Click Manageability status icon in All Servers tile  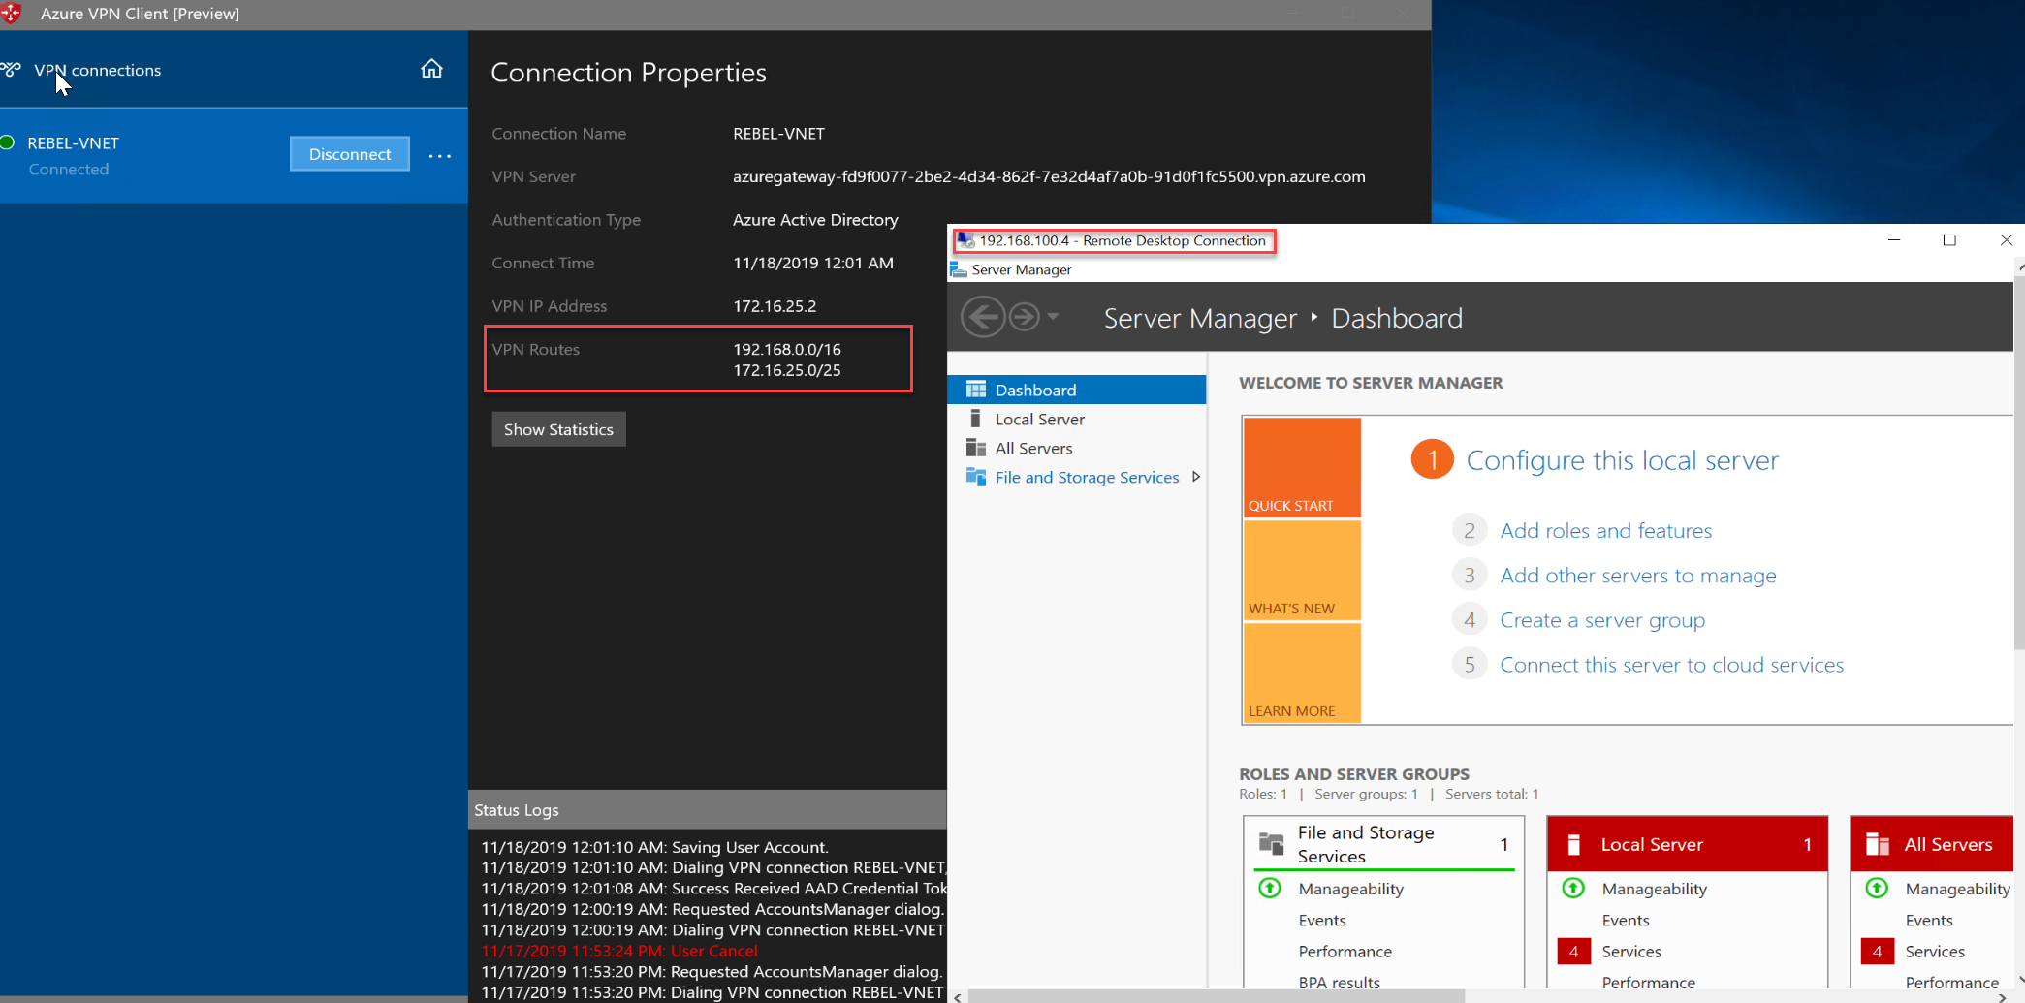[x=1877, y=888]
